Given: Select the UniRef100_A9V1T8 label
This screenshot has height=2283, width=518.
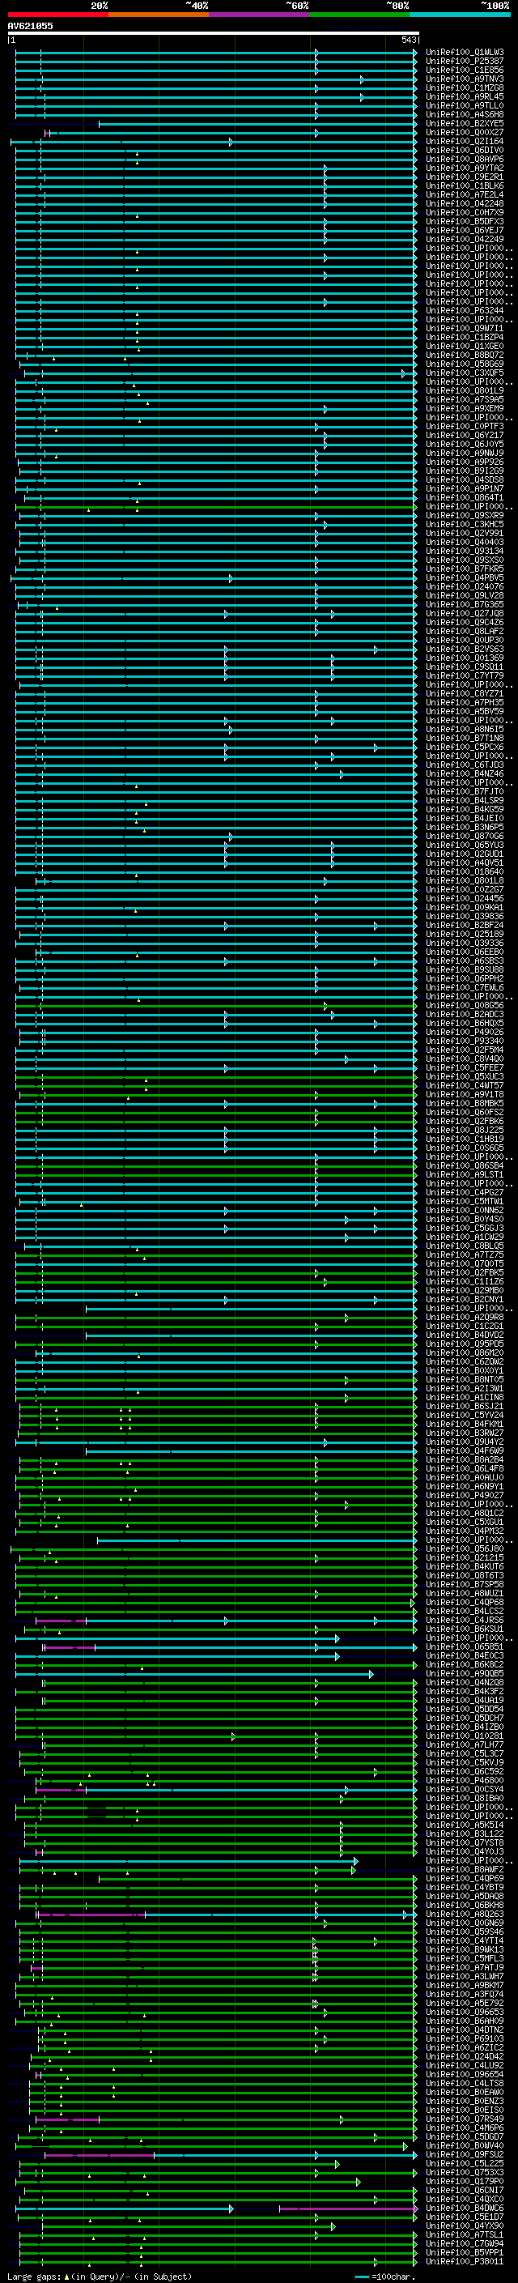Looking at the screenshot, I should click(465, 1095).
